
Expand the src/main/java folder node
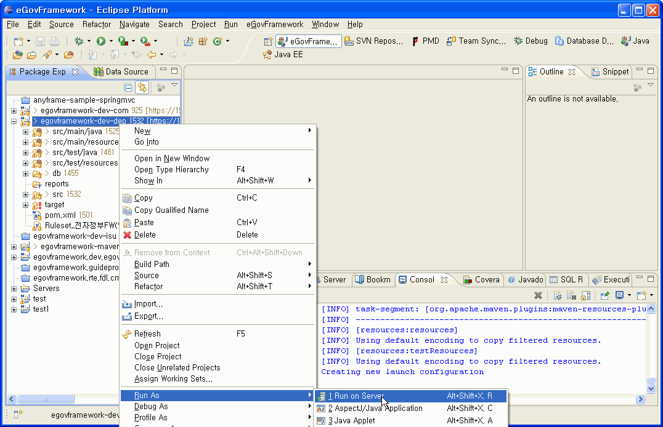(x=25, y=132)
